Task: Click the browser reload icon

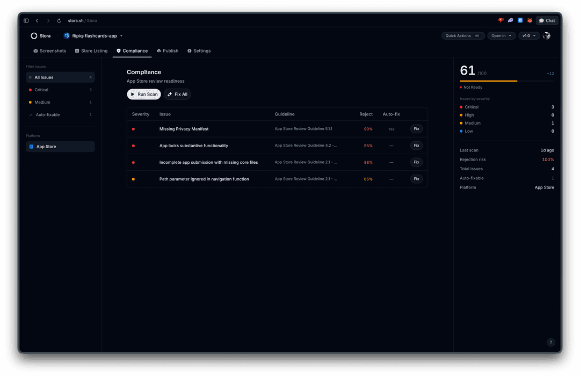Action: point(59,20)
